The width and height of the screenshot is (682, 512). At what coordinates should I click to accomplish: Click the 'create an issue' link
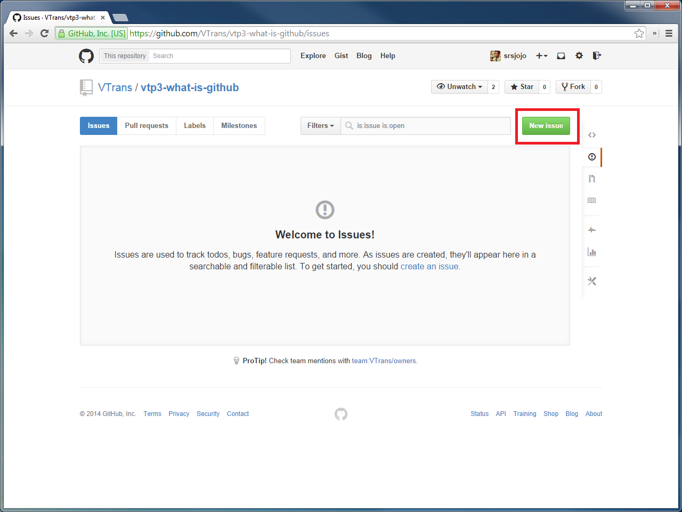429,266
